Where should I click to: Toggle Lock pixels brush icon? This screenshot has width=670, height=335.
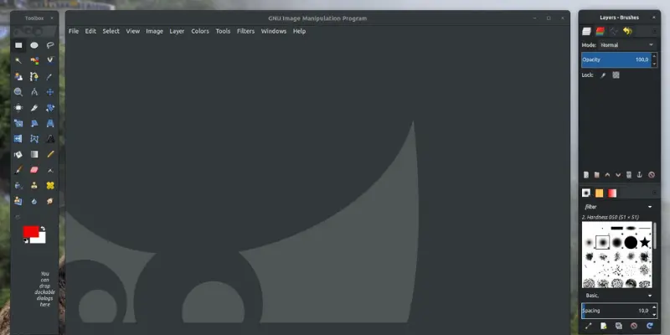(603, 75)
